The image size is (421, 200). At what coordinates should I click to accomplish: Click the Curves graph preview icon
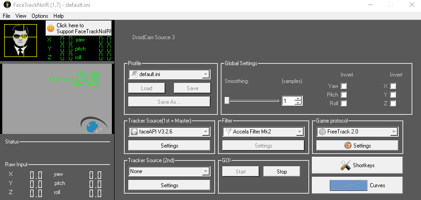[348, 185]
